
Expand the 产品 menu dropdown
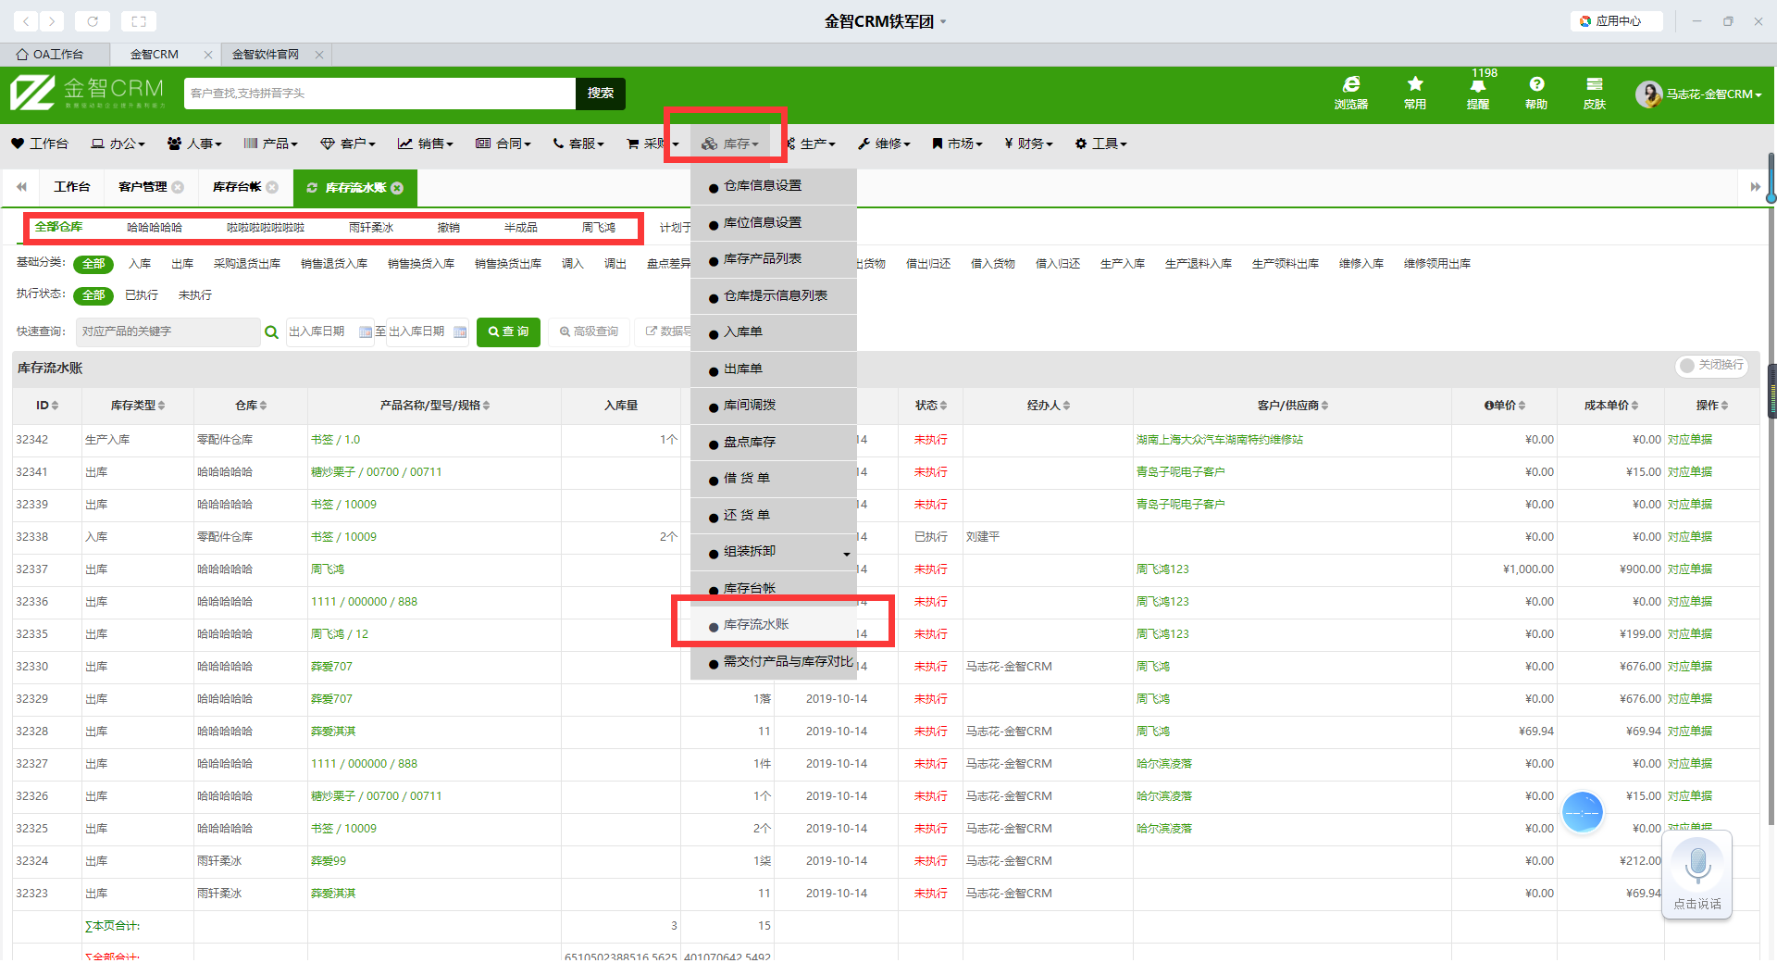(x=271, y=144)
